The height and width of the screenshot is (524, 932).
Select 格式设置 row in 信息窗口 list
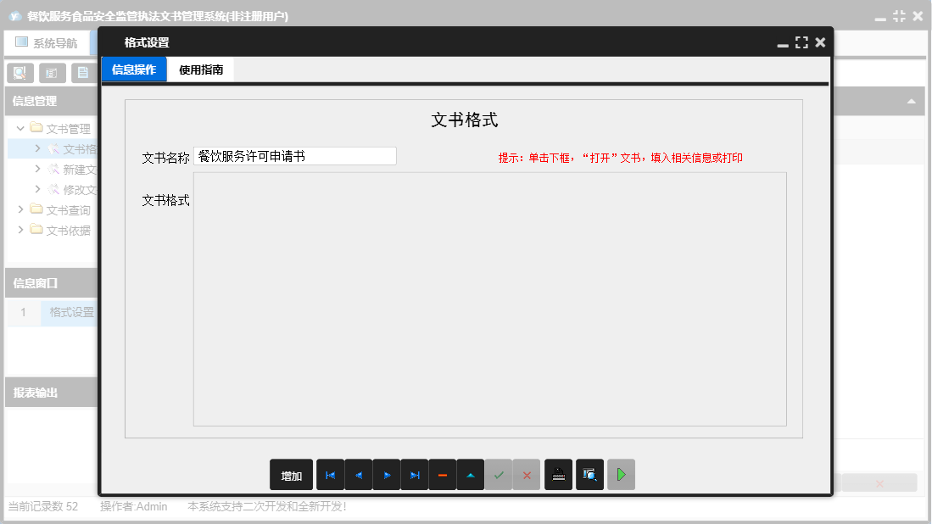click(53, 312)
